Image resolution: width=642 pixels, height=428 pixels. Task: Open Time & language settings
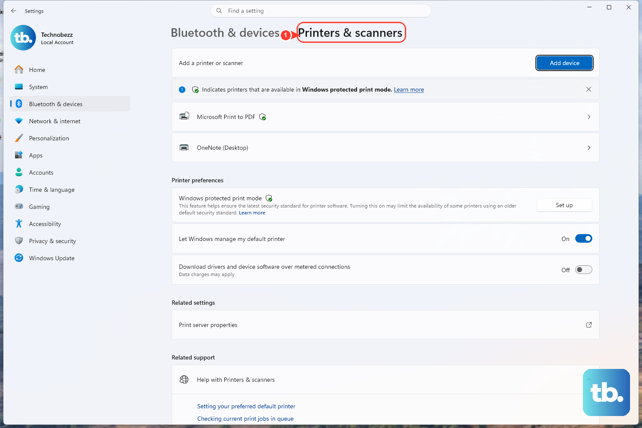70,190
